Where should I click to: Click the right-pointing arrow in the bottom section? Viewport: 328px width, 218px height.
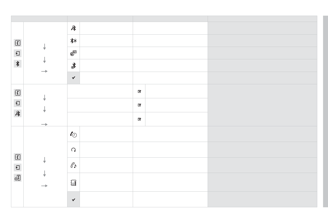tap(45, 186)
